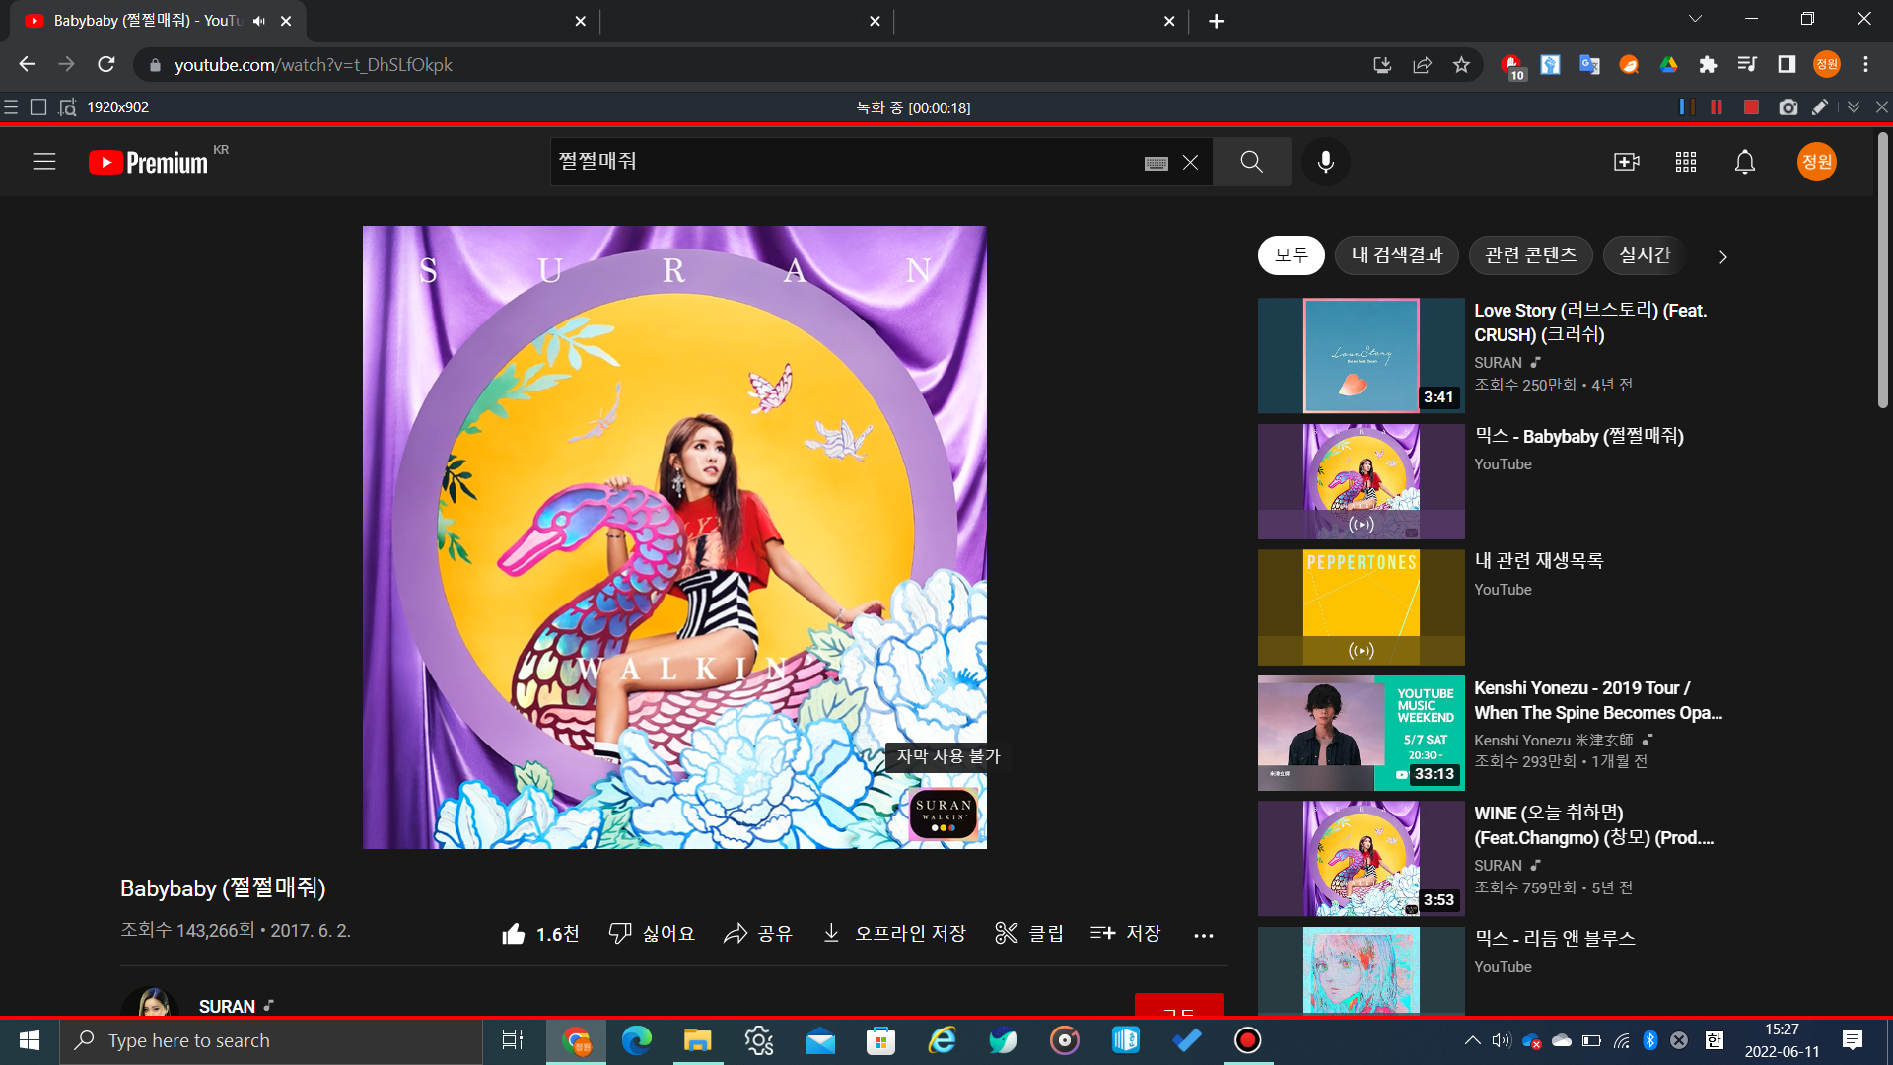Viewport: 1893px width, 1065px height.
Task: Open the YouTube apps grid
Action: coord(1685,162)
